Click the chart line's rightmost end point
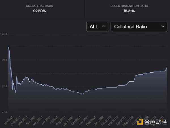This screenshot has height=128, width=170. [167, 67]
